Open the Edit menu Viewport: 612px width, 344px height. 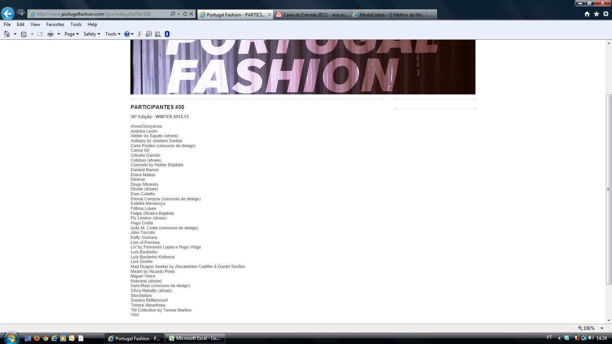tap(21, 24)
